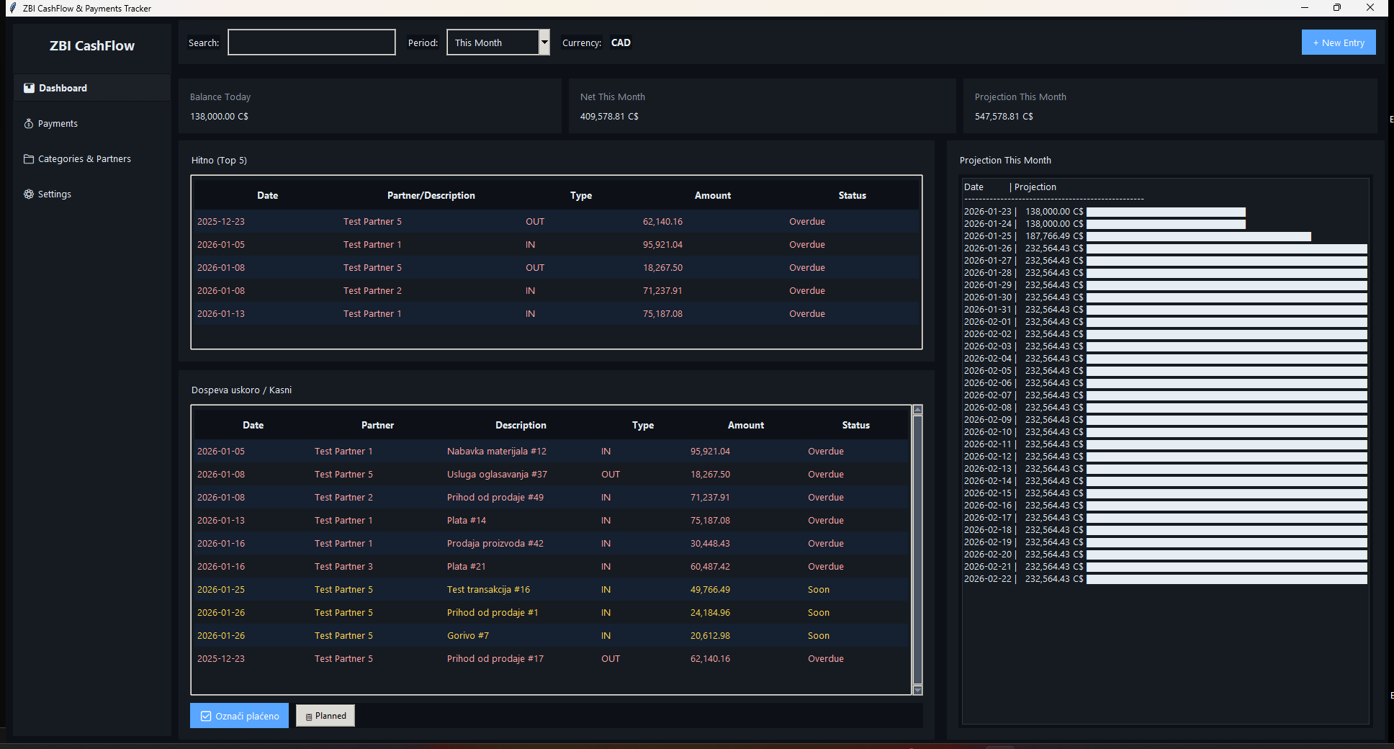The height and width of the screenshot is (749, 1394).
Task: Click the Planned button
Action: pos(325,716)
